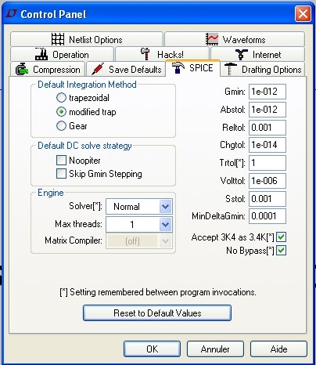This screenshot has height=365, width=316.
Task: Select the SPICE tab
Action: pos(192,68)
